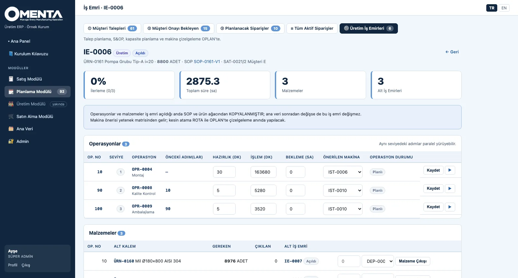Go to Ana Panel in the sidebar
This screenshot has width=518, height=278.
click(x=38, y=41)
